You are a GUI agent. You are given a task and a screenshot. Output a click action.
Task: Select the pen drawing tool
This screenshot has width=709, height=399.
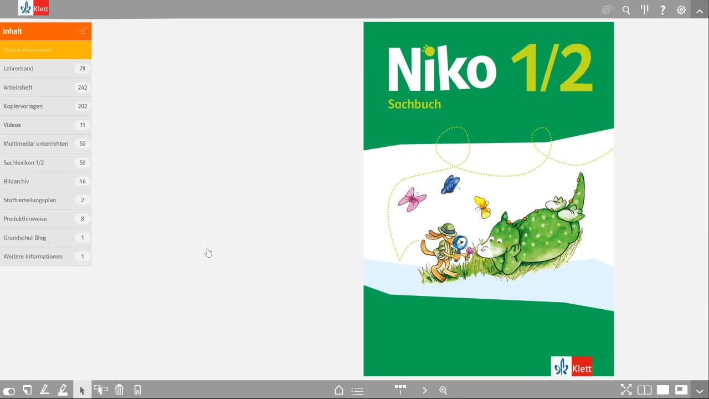[45, 390]
